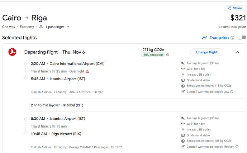Click the Change flight button
The height and width of the screenshot is (153, 247).
206,52
